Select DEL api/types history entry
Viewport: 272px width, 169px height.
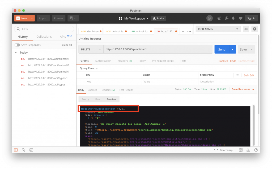point(43,85)
